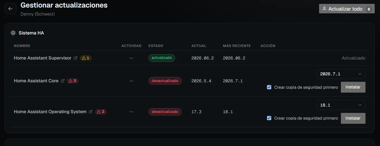Image resolution: width=380 pixels, height=146 pixels.
Task: Click the Core alert badge showing 5
Action: 73,81
